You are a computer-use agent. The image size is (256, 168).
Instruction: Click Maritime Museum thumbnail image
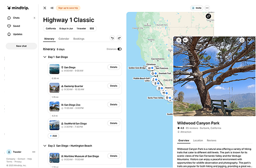click(54, 158)
